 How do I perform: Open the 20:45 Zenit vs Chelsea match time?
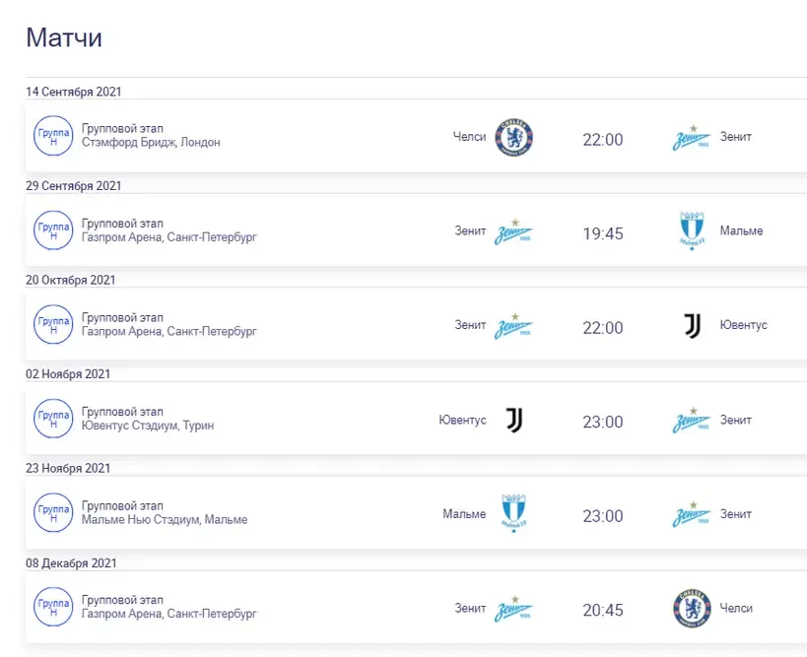[x=603, y=610]
